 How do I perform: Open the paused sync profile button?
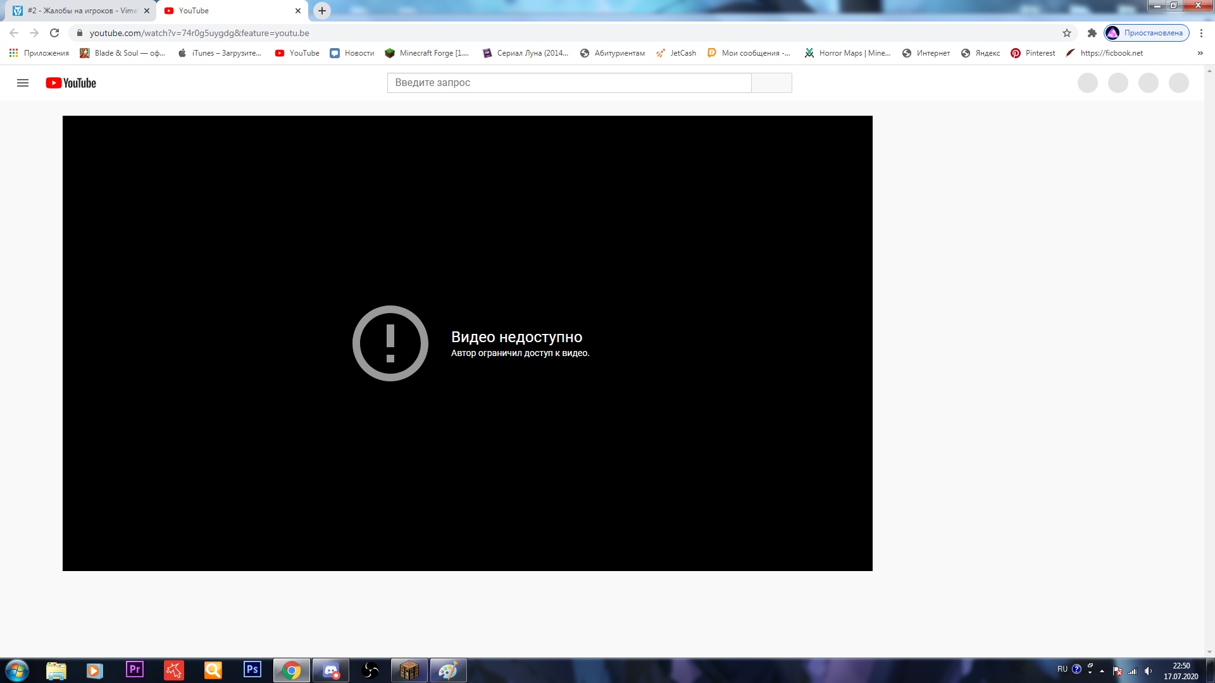coord(1146,33)
